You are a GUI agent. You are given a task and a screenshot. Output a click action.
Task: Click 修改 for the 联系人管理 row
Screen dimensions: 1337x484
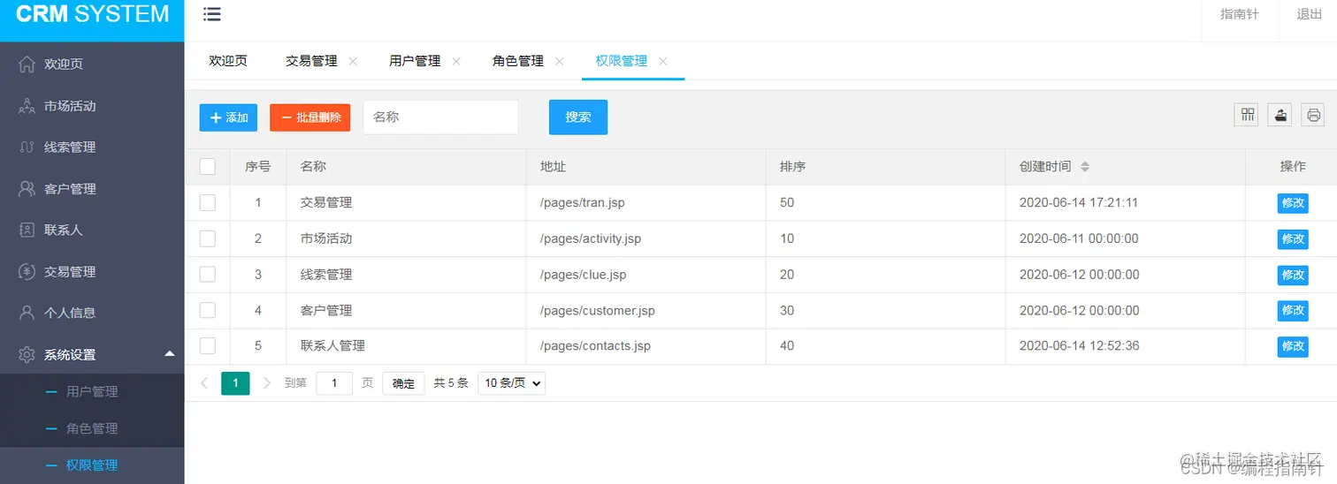tap(1293, 346)
